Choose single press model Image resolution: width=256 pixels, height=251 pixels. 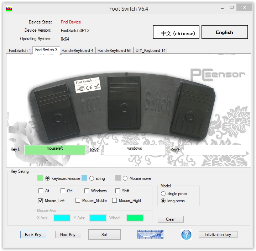(163, 194)
